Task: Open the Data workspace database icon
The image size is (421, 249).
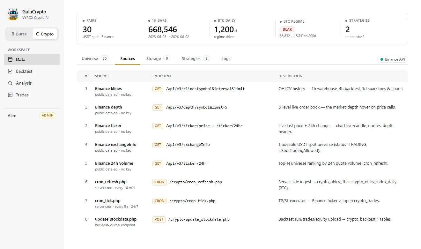Action: click(10, 59)
